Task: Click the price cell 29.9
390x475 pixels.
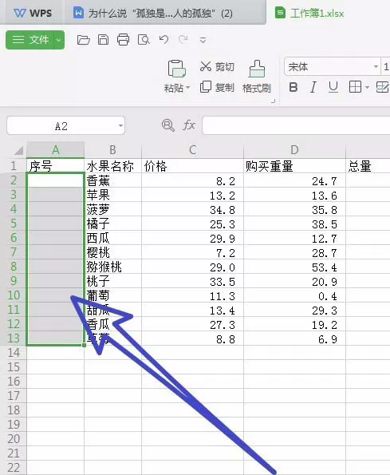Action: click(192, 238)
